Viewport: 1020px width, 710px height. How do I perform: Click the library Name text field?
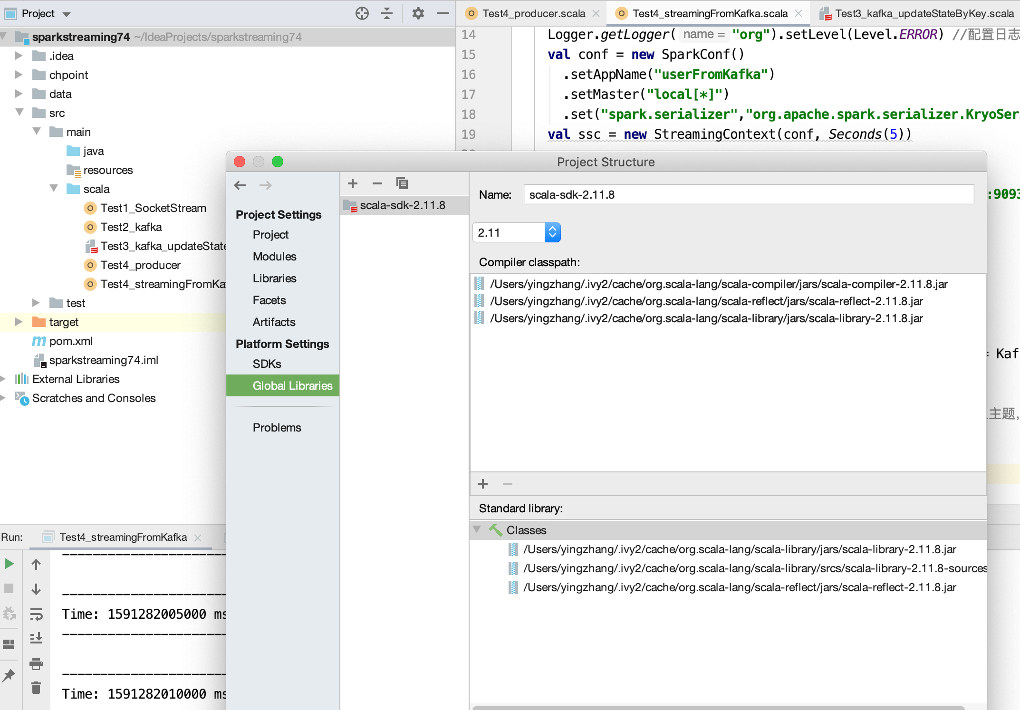748,194
